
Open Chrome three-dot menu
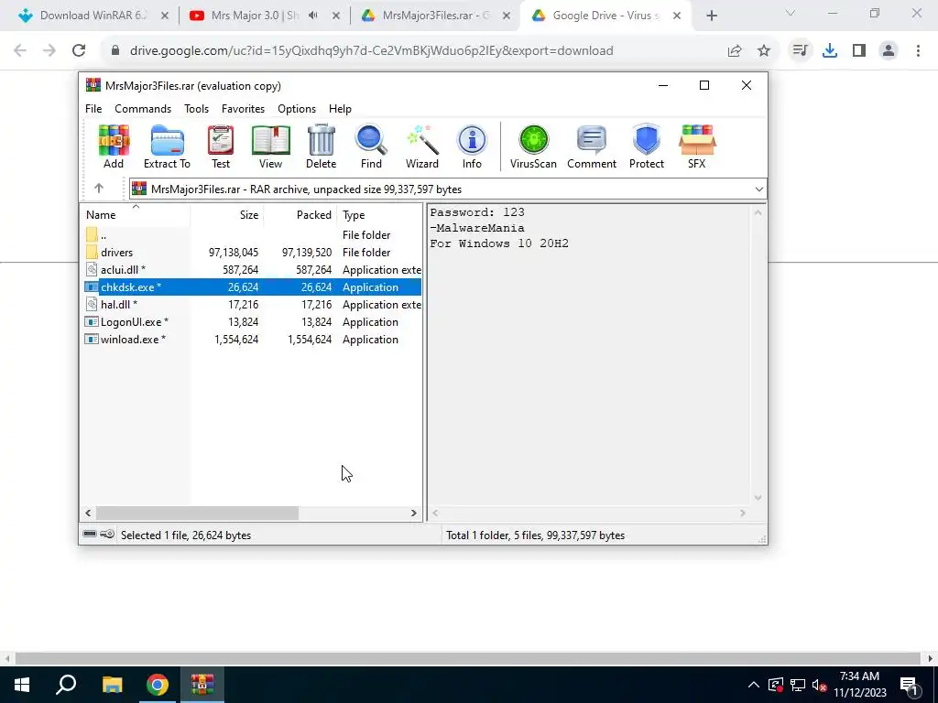918,51
